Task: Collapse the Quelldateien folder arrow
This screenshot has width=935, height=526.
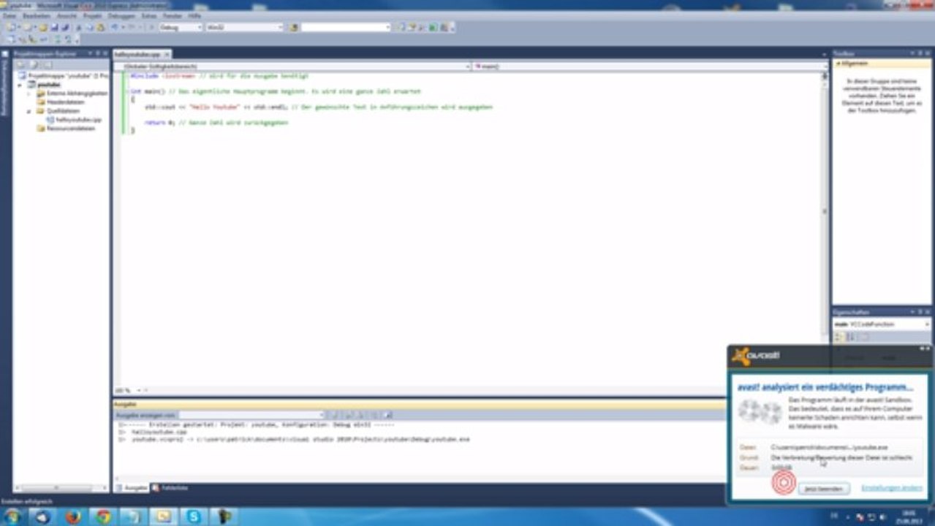Action: click(x=29, y=111)
